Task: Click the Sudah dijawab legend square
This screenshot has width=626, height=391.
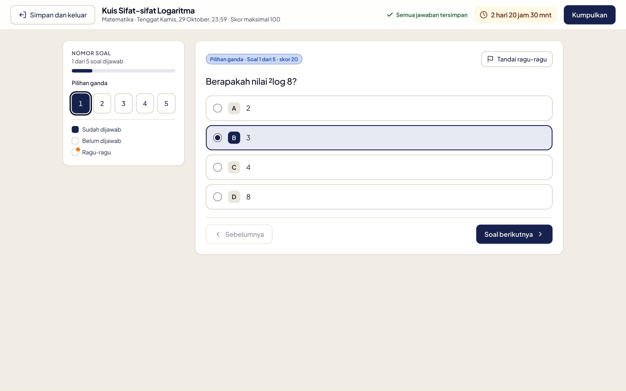Action: pyautogui.click(x=75, y=129)
